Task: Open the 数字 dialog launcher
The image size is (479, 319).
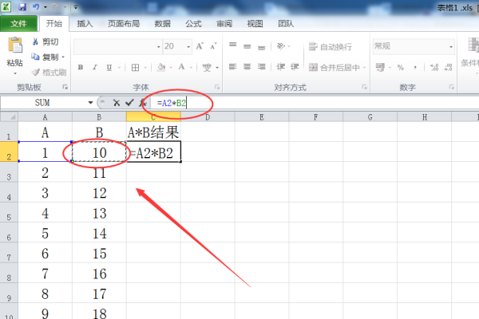Action: [452, 87]
